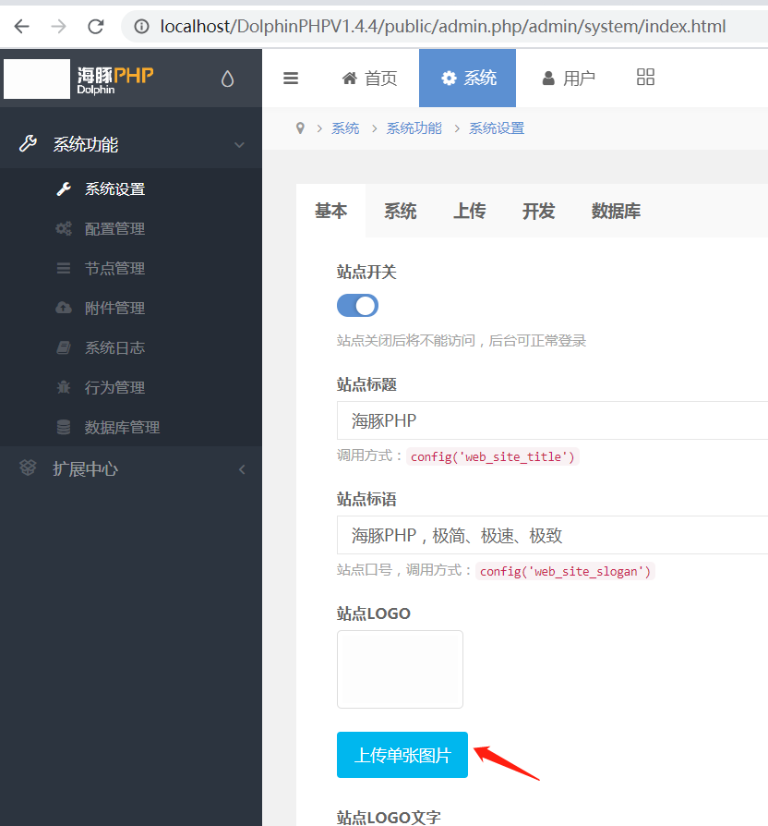
Task: Click the 上传单张图片 button
Action: 402,755
